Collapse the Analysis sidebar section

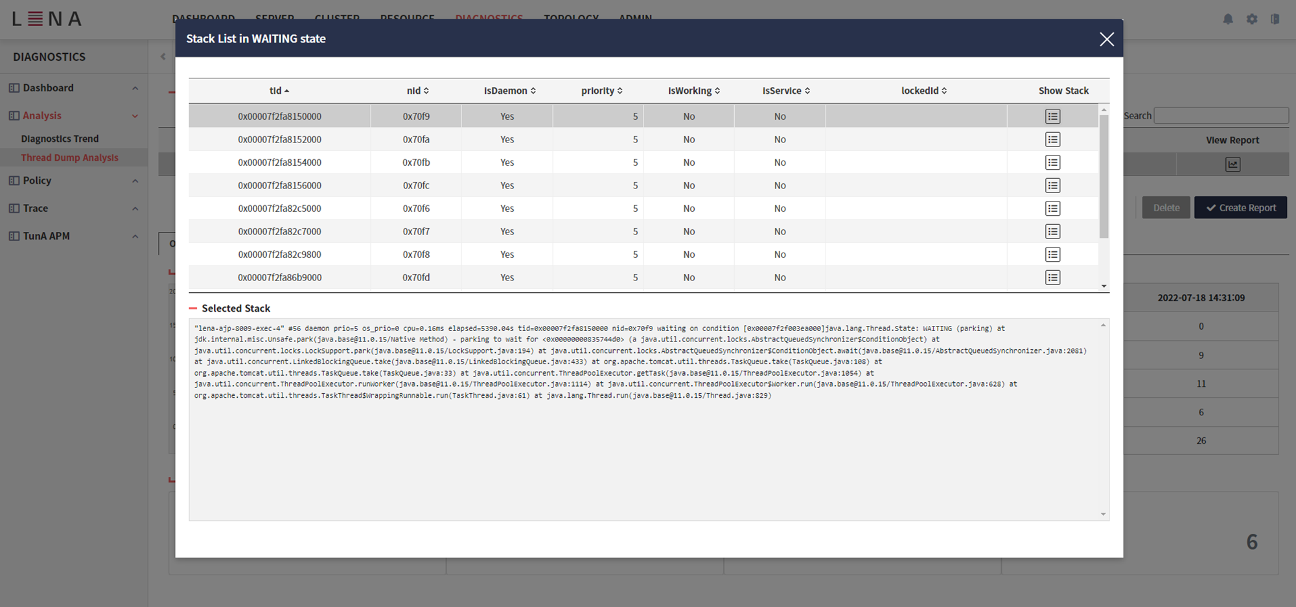tap(135, 115)
